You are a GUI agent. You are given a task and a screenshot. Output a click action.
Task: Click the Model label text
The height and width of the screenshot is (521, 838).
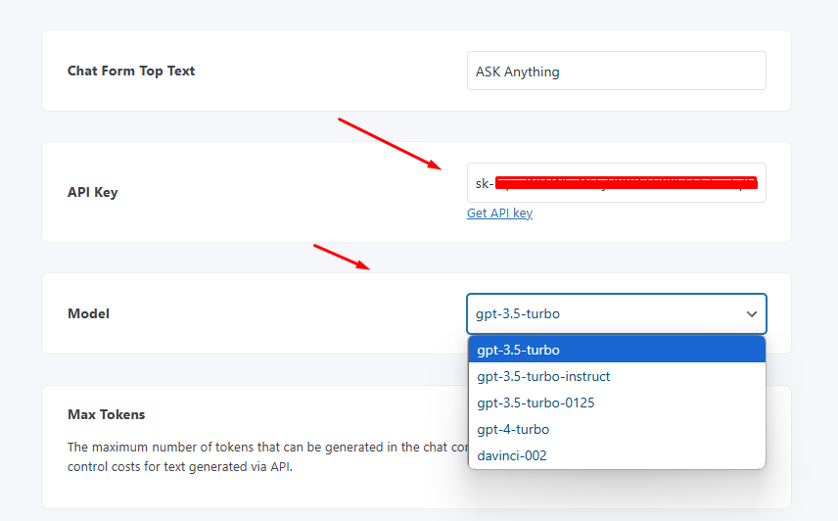click(x=88, y=313)
